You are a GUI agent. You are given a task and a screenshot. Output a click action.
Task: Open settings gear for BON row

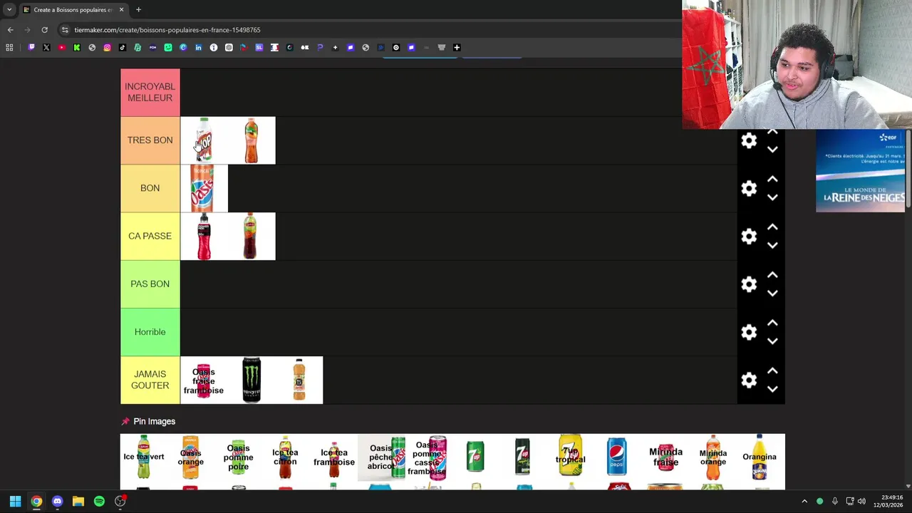click(x=749, y=188)
